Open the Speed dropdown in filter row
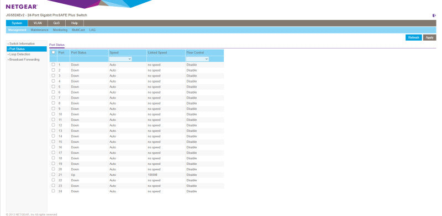Viewport: 442px width, 216px height. 120,59
